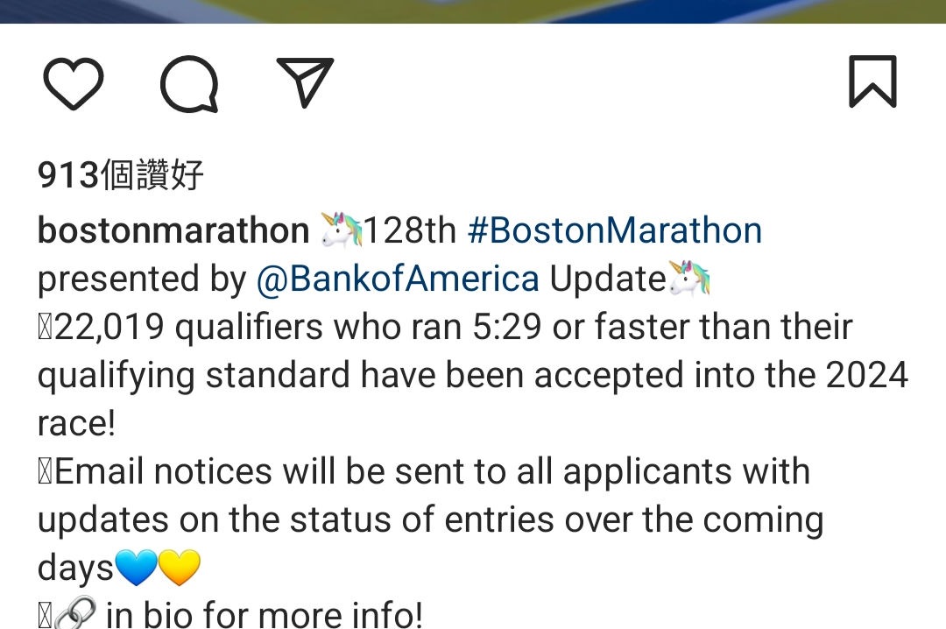
Task: Tap 'in bio for more info!' text
Action: [265, 614]
